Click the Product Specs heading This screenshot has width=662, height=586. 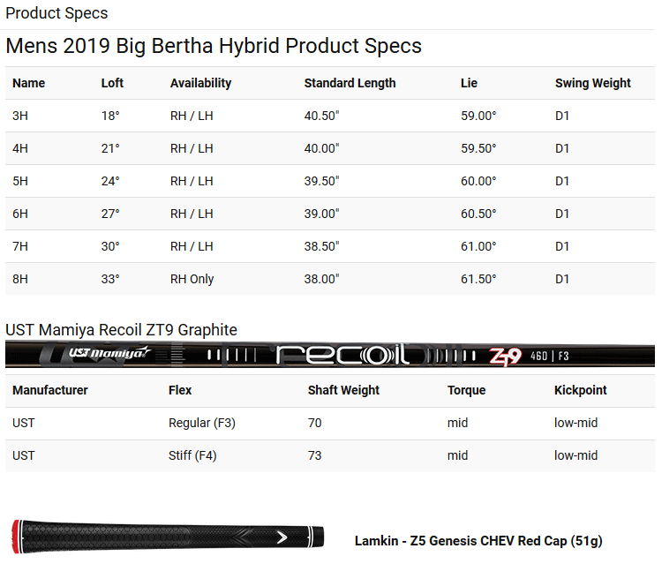tap(56, 13)
